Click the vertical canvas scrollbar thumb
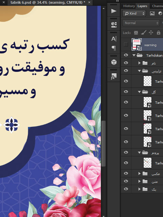 (x=103, y=143)
